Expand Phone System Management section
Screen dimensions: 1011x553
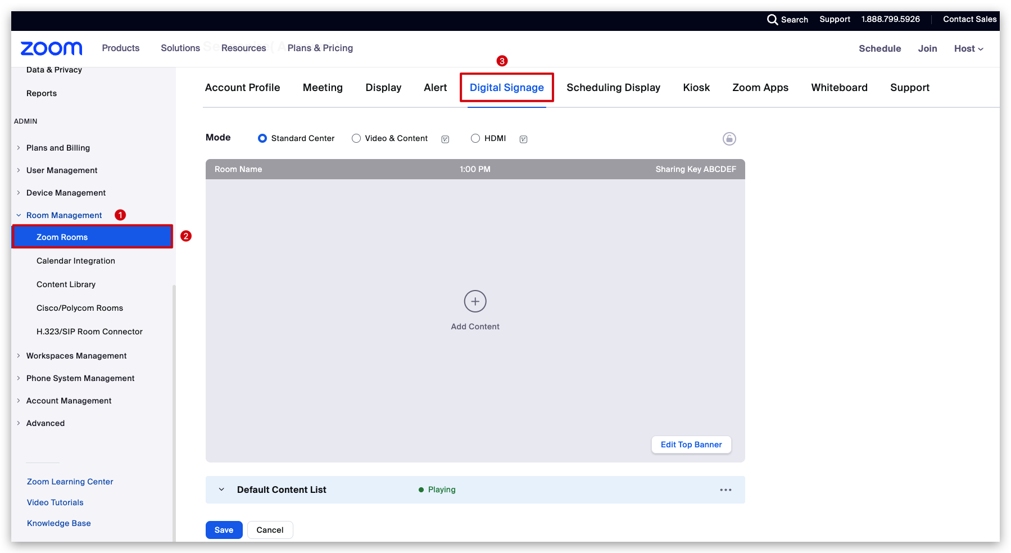pyautogui.click(x=19, y=378)
